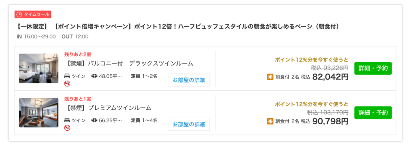Click no-smoking icon under Premium Twin room

click(x=67, y=128)
